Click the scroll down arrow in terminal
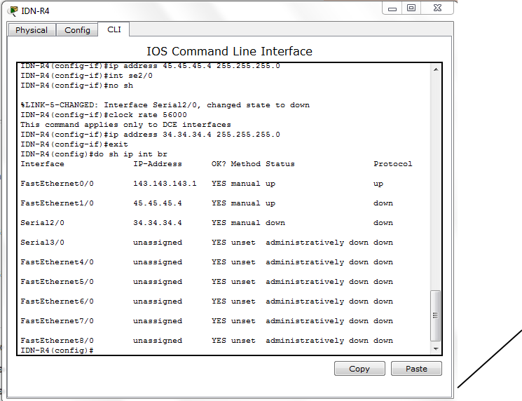Viewport: 522px width, 401px height. tap(436, 348)
